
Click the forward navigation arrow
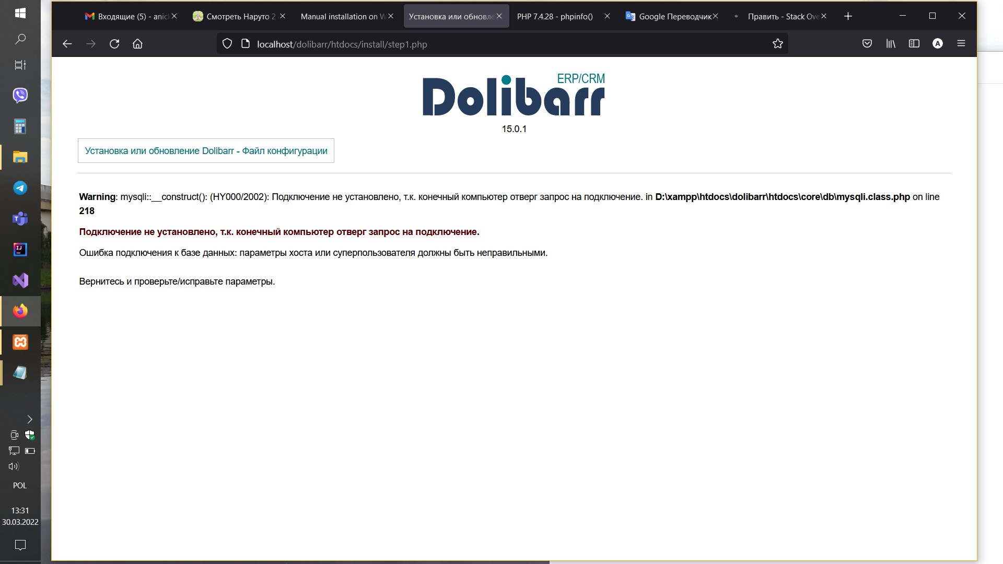coord(91,44)
